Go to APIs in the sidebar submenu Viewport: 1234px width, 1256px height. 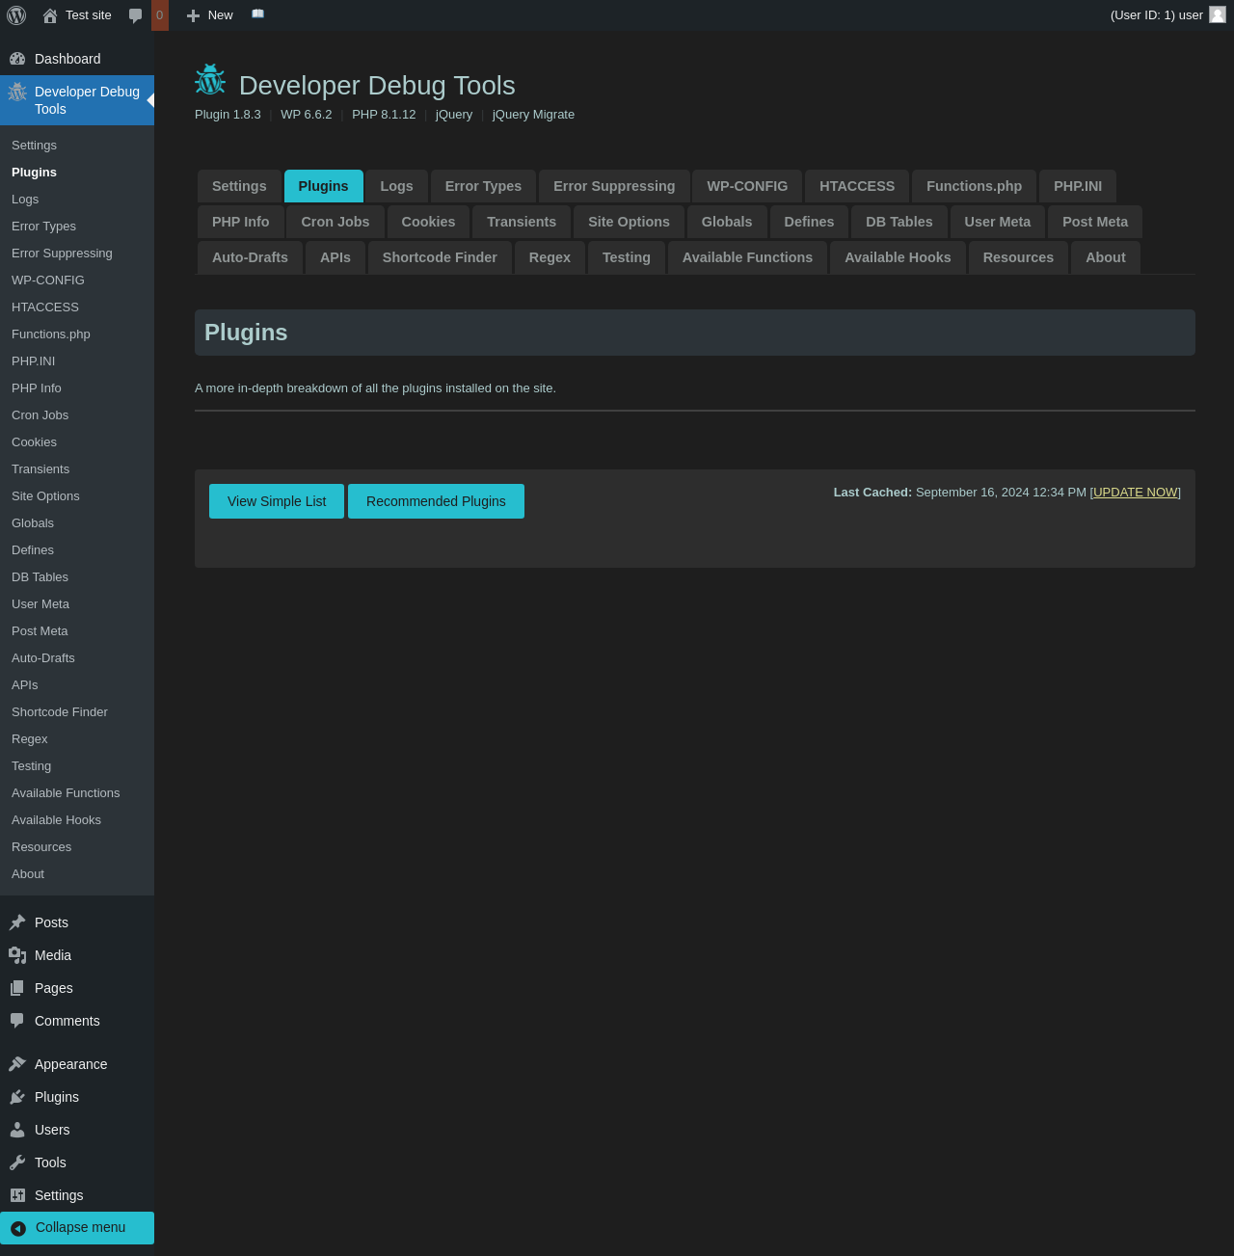pyautogui.click(x=25, y=685)
